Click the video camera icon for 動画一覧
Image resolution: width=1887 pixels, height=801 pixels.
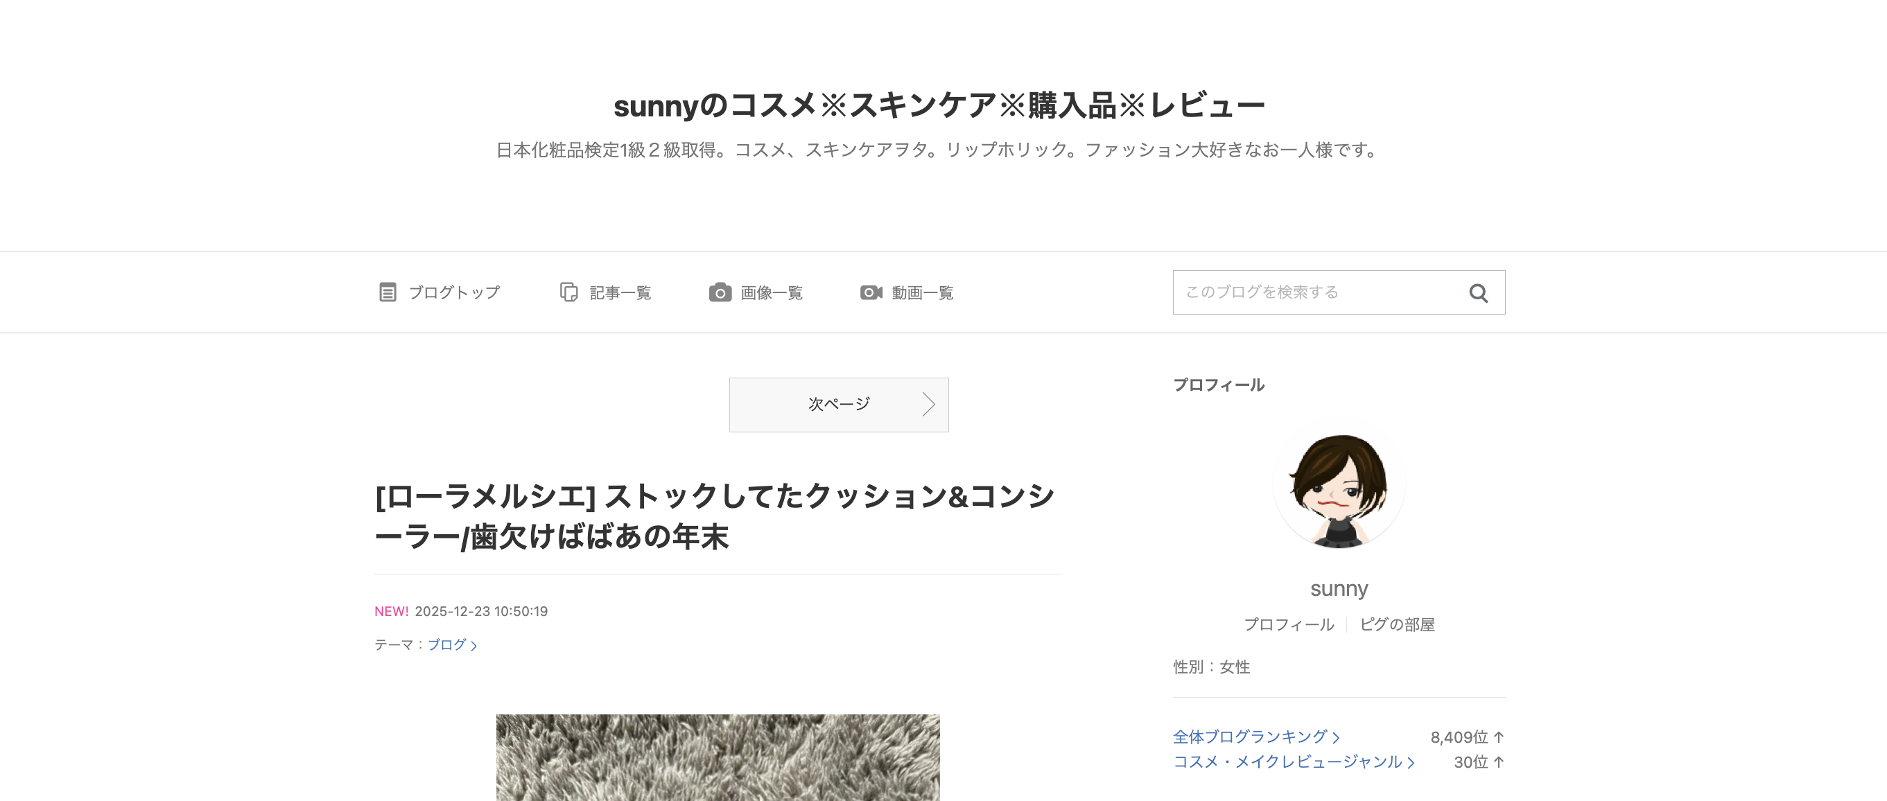click(871, 292)
